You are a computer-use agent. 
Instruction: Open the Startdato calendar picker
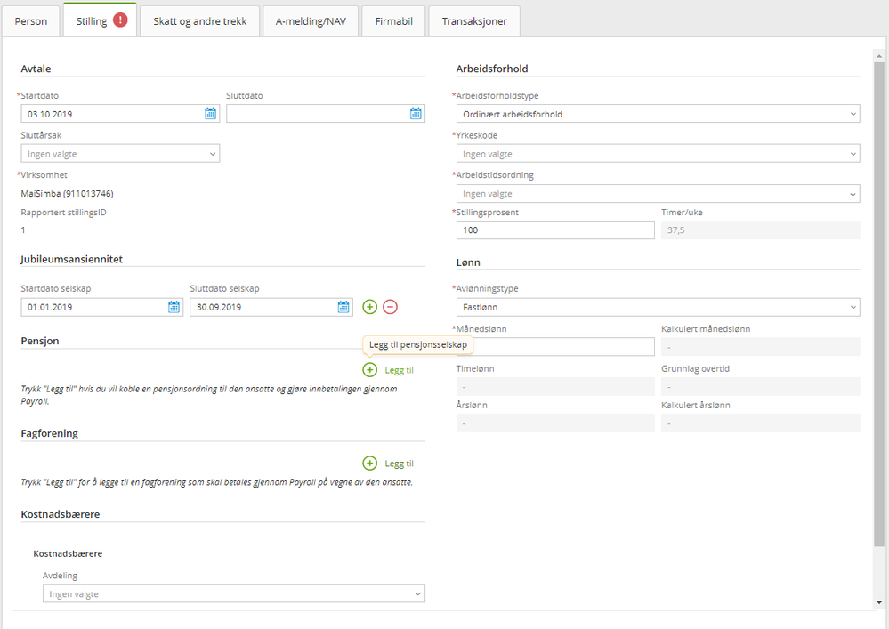[211, 114]
